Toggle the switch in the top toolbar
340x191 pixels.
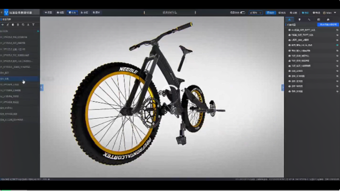tap(243, 12)
